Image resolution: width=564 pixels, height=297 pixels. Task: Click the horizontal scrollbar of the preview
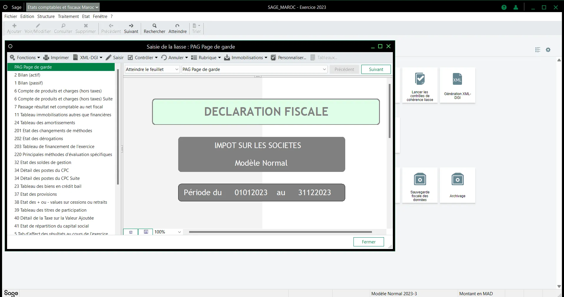[280, 232]
